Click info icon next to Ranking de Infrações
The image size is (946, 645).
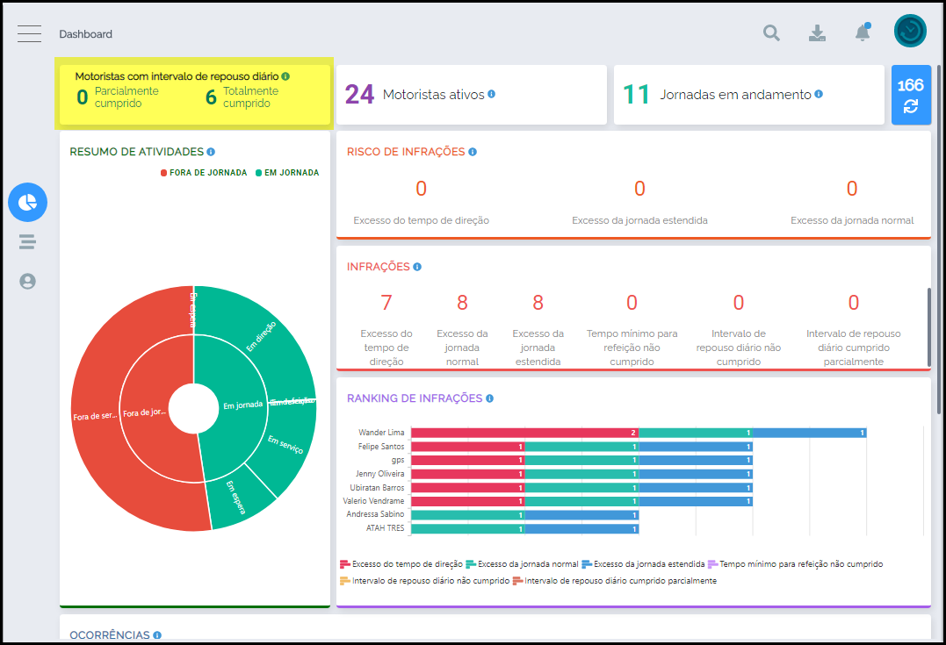coord(489,398)
